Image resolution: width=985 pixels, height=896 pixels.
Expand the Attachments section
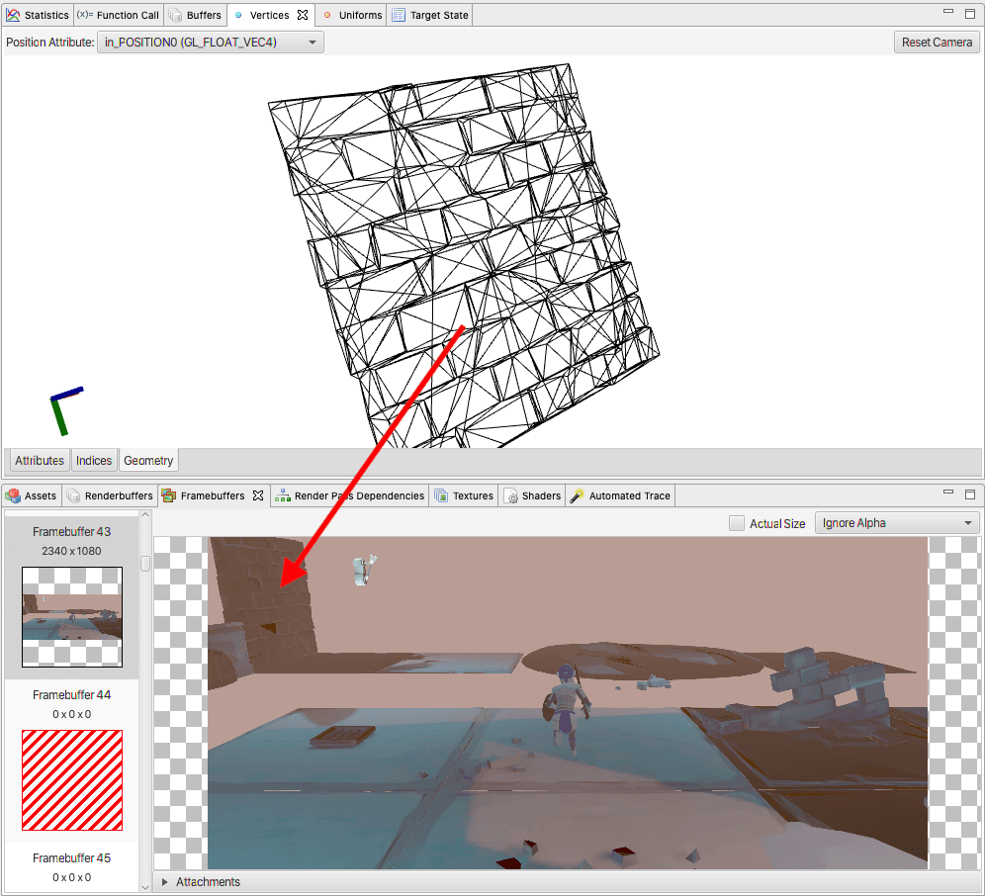pos(164,882)
